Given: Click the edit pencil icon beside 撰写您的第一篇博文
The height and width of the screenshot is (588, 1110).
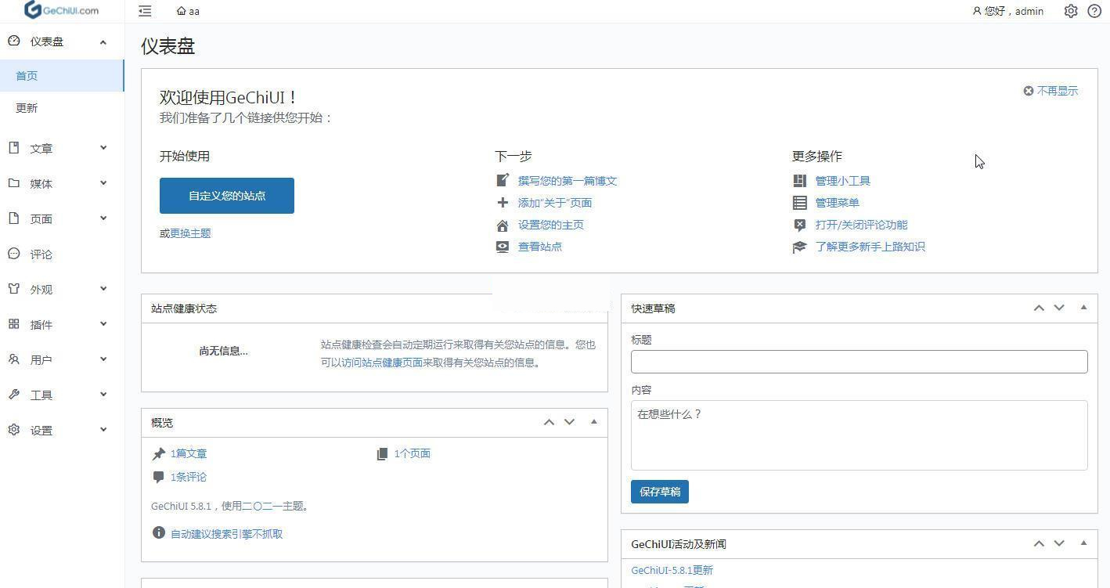Looking at the screenshot, I should point(503,180).
